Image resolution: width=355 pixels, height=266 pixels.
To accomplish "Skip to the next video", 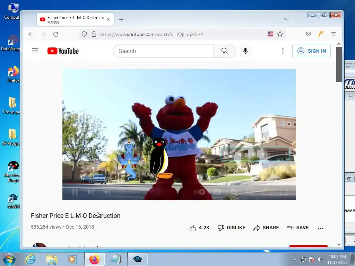I will [x=91, y=192].
